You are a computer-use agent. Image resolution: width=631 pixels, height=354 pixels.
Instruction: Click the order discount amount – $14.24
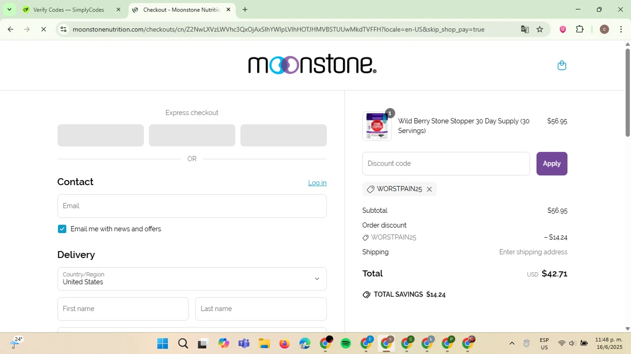point(556,238)
